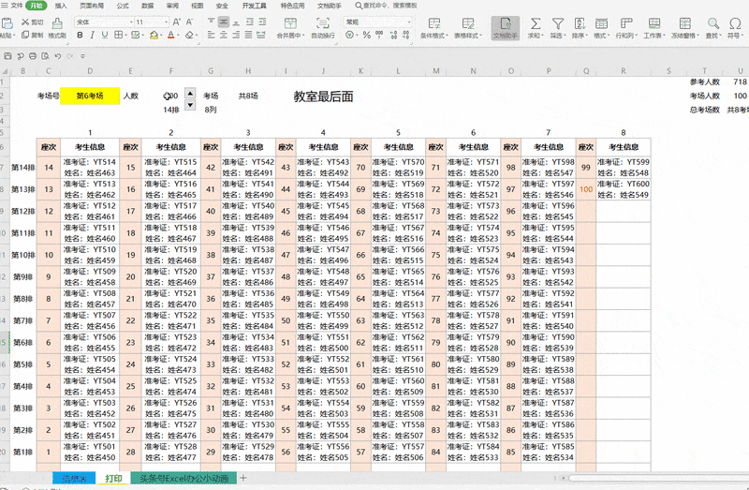749x490 pixels.
Task: Click the italic formatting icon
Action: (x=93, y=36)
